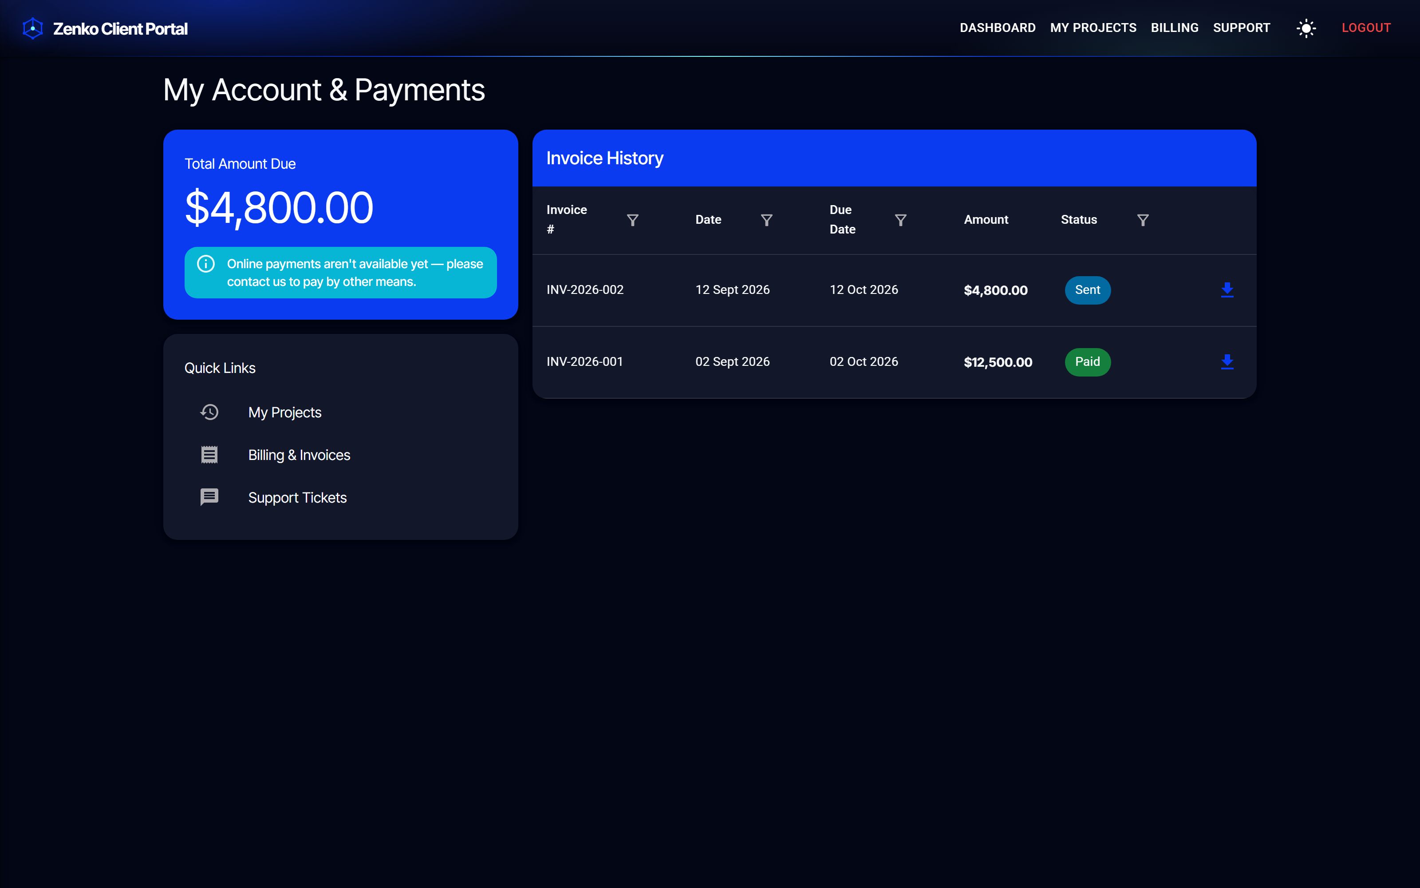Open filter for Due Date column
Viewport: 1420px width, 888px height.
click(901, 220)
